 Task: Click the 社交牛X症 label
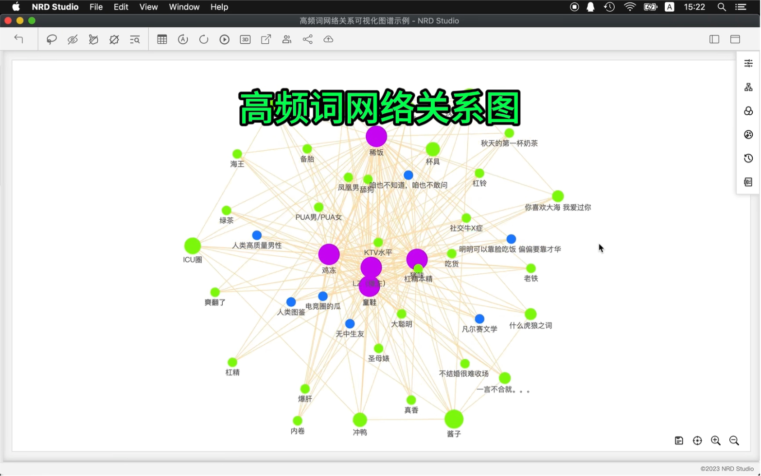tap(466, 229)
